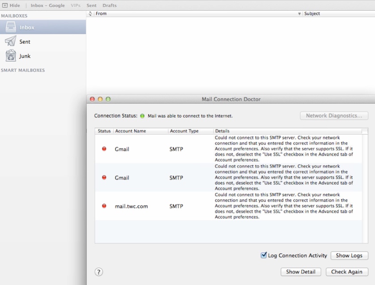Click MAILBOXES section header
This screenshot has height=285, width=375.
coord(14,16)
